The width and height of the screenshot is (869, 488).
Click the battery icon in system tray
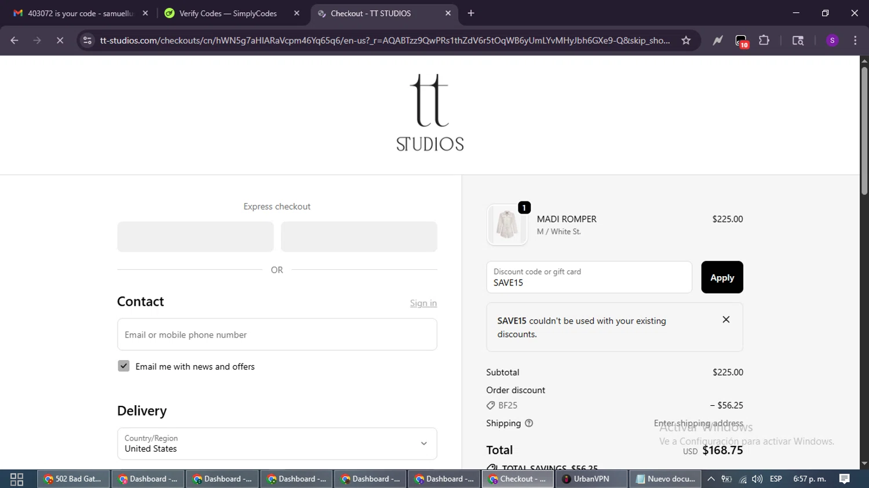[726, 479]
